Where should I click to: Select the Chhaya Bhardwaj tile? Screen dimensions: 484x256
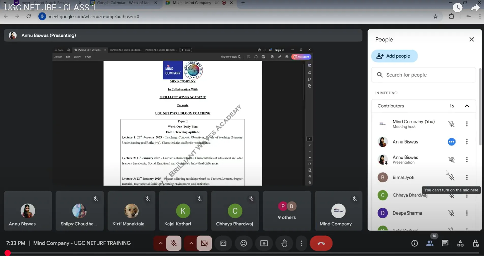point(235,211)
